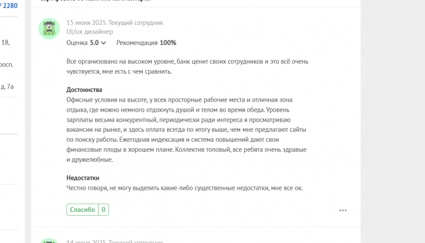Click the "Честно говоря" disadvantages text
The image size is (425, 243).
184,188
